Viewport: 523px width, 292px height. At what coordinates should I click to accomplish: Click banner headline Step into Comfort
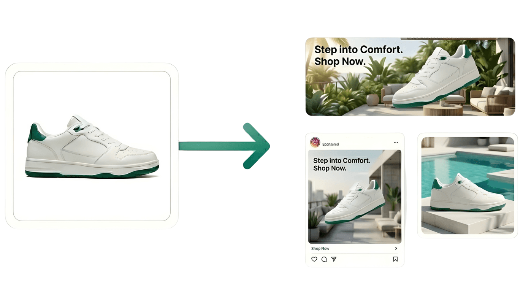(x=358, y=50)
